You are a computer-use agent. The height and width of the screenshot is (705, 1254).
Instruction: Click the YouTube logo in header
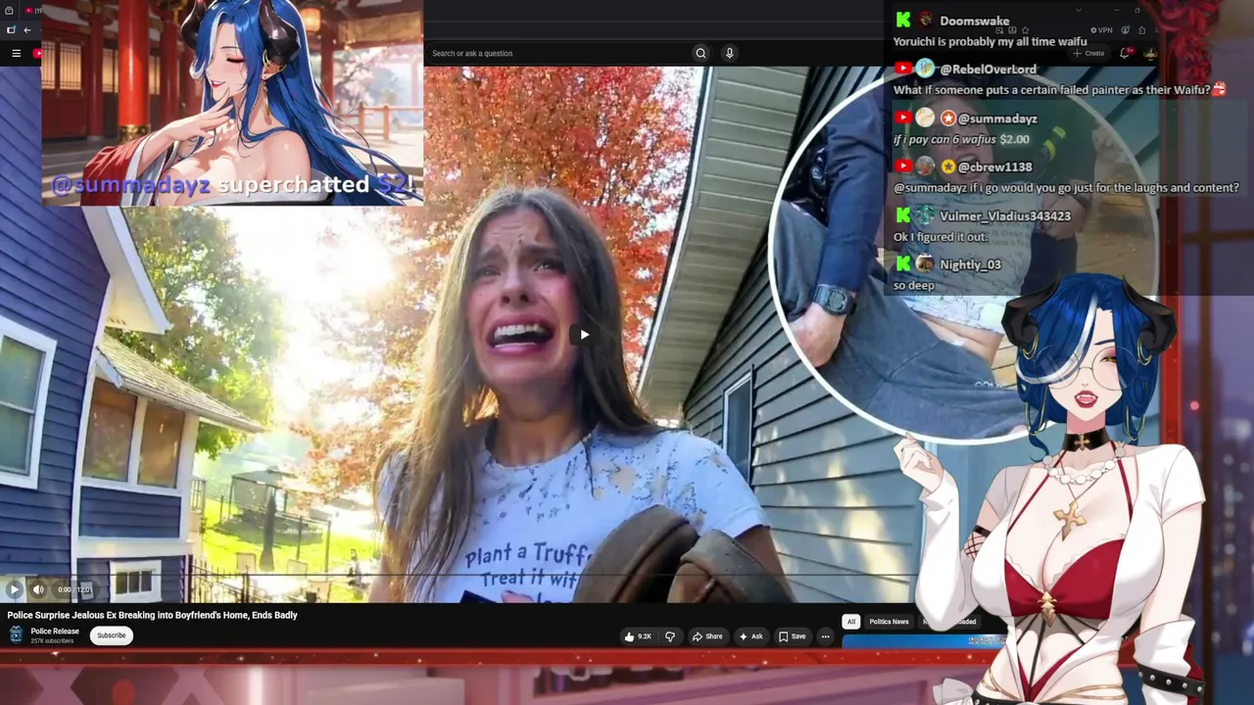point(37,53)
